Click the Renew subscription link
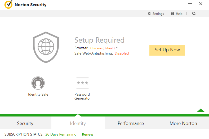Image resolution: width=209 pixels, height=139 pixels. pos(88,134)
